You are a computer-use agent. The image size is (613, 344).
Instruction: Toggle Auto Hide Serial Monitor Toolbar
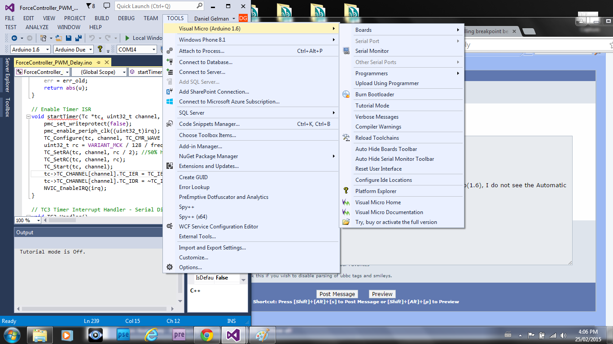pos(402,159)
